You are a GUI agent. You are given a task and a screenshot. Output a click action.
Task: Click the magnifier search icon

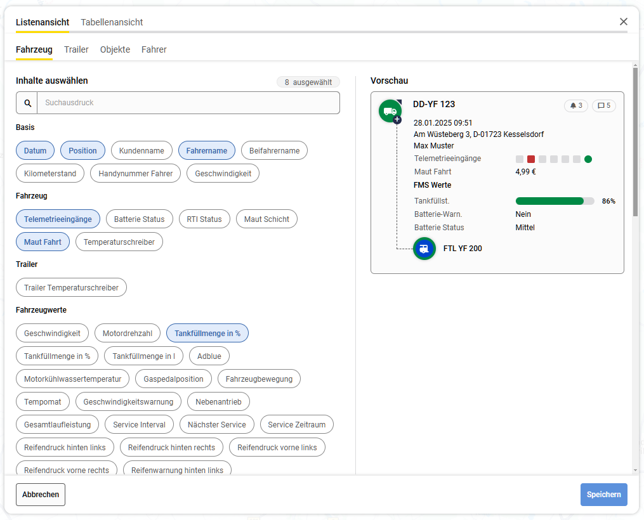[x=27, y=103]
